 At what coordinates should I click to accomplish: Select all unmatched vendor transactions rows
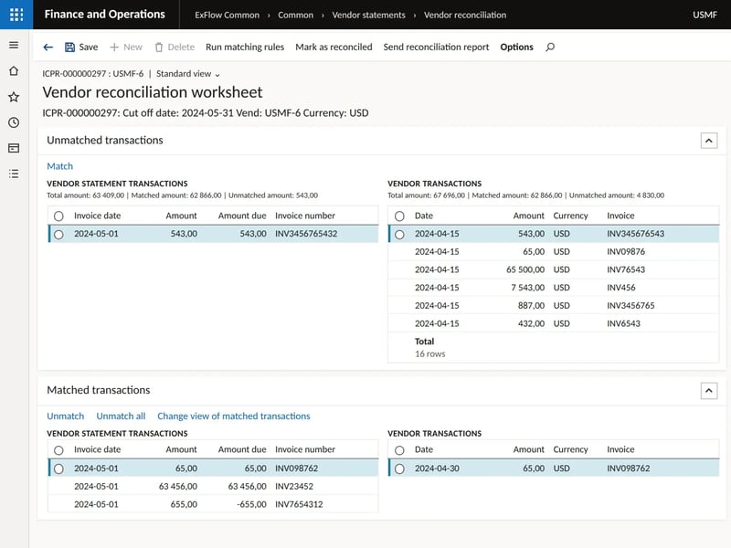click(x=399, y=216)
